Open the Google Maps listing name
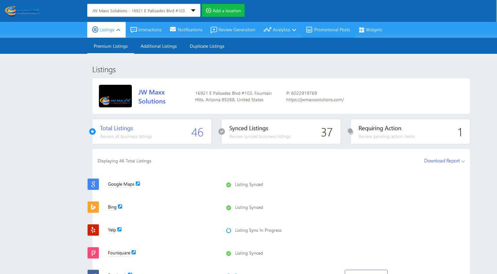497x274 pixels. coord(121,184)
